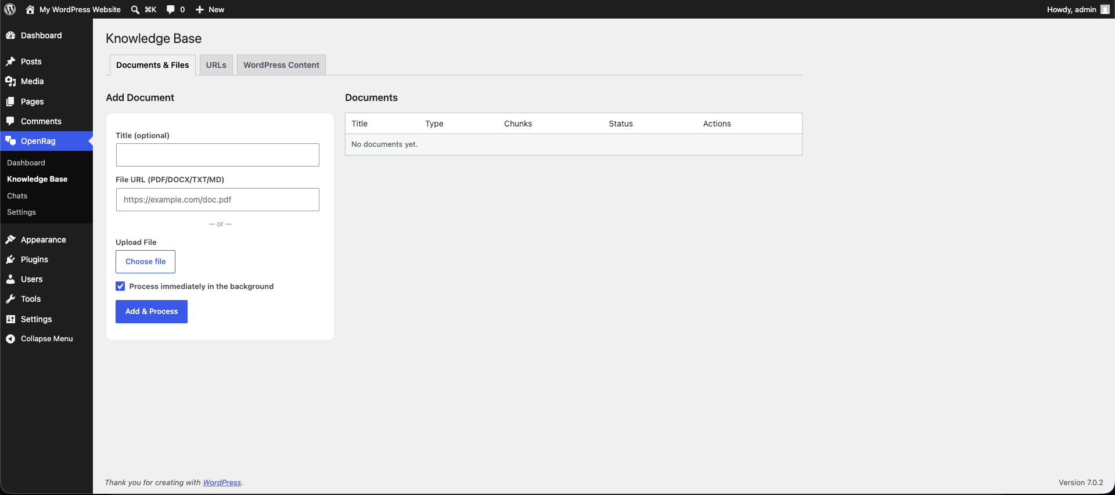Click the admin avatar icon
This screenshot has width=1115, height=495.
[1105, 9]
